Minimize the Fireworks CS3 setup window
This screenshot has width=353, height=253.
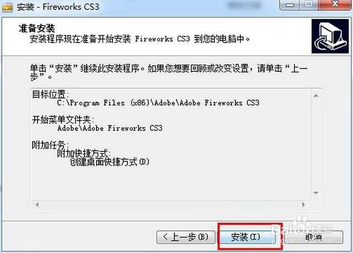coord(290,4)
